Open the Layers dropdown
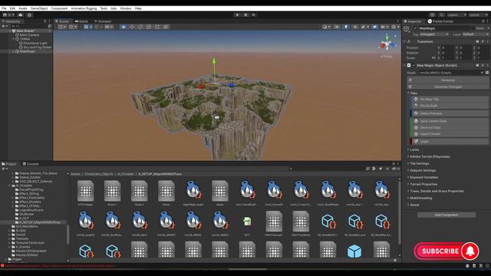491x276 pixels. (x=456, y=15)
